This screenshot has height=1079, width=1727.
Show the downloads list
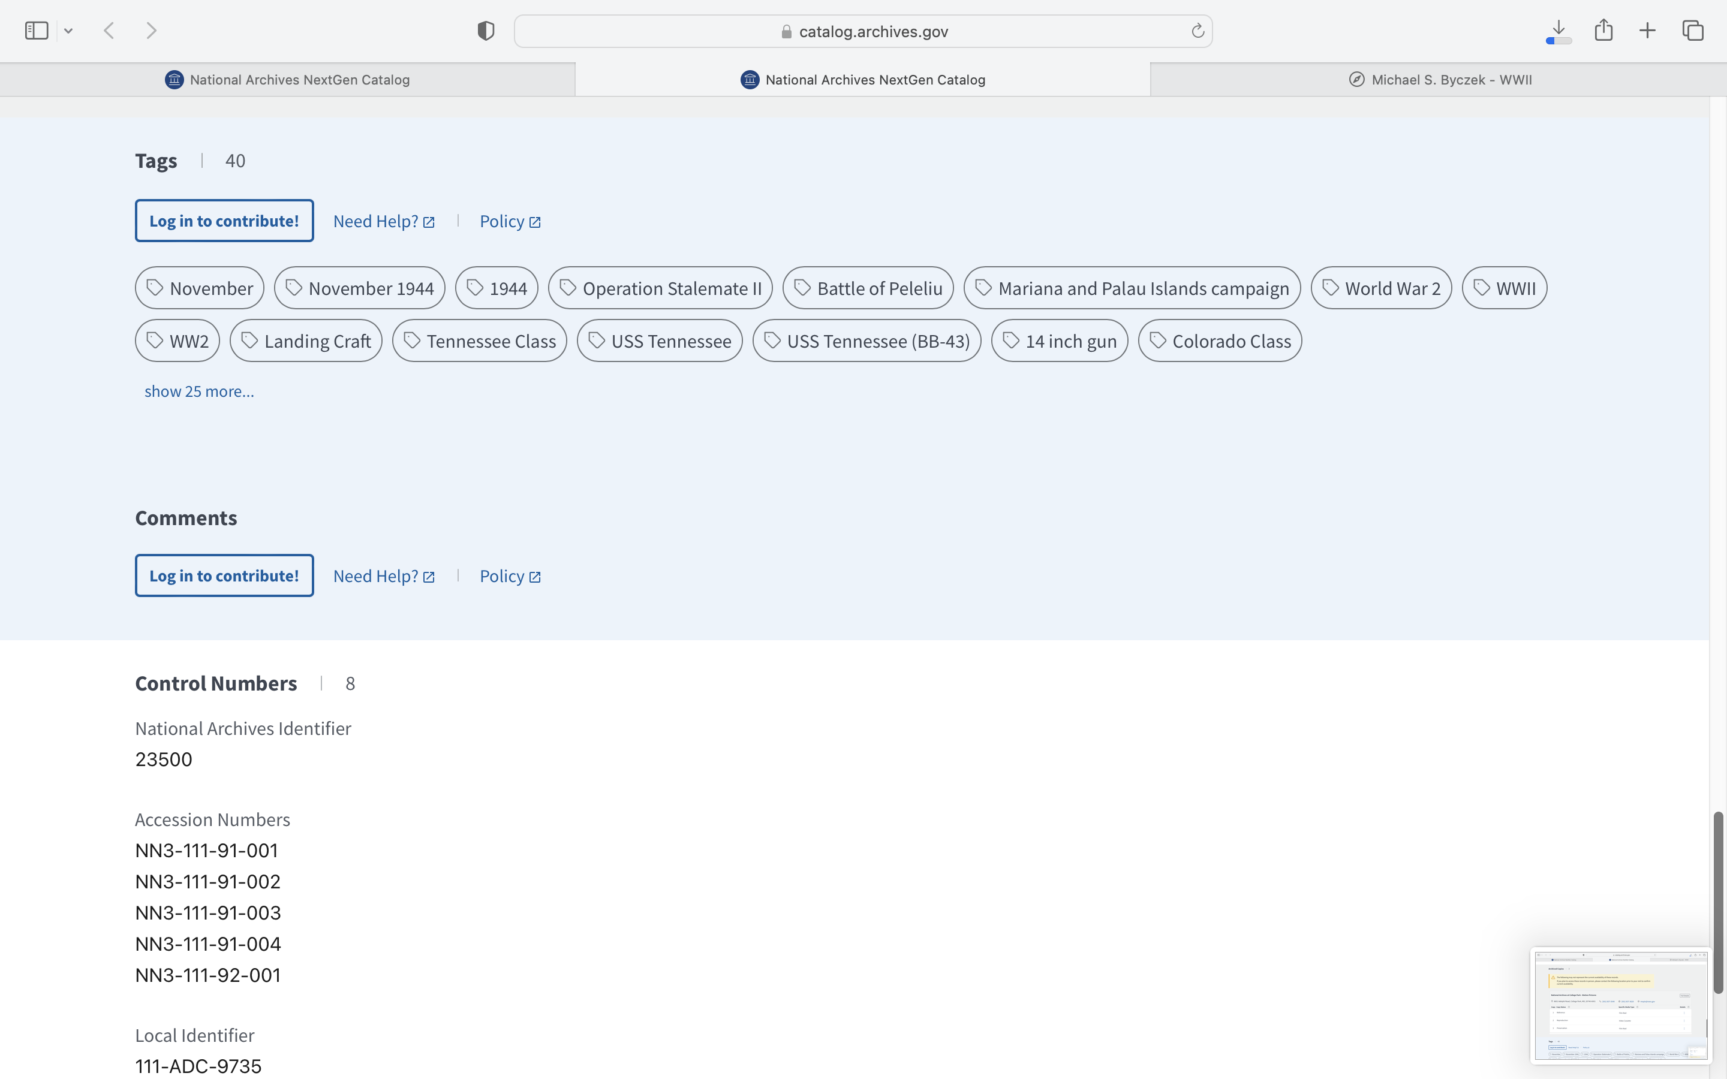pos(1558,31)
